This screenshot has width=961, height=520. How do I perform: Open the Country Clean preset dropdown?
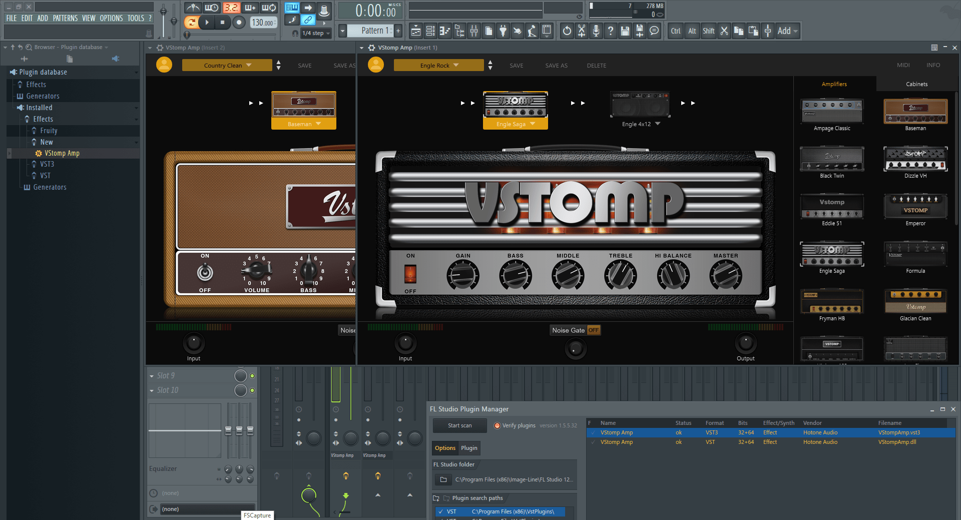[x=227, y=66]
